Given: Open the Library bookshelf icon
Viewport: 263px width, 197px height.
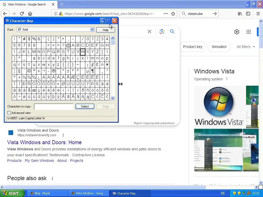Looking at the screenshot, I should tap(240, 14).
